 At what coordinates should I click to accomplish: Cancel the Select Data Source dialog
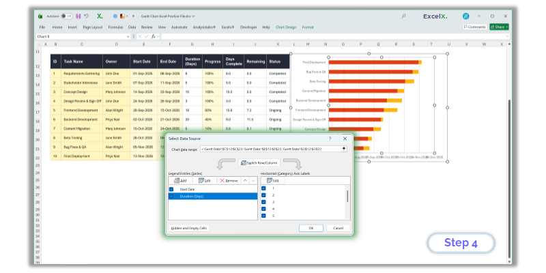pos(338,228)
